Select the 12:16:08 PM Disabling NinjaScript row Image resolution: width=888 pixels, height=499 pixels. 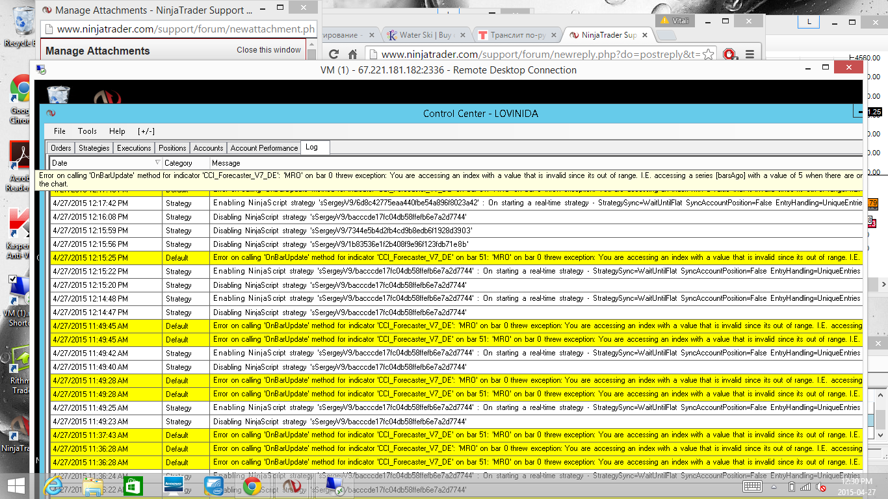point(456,216)
